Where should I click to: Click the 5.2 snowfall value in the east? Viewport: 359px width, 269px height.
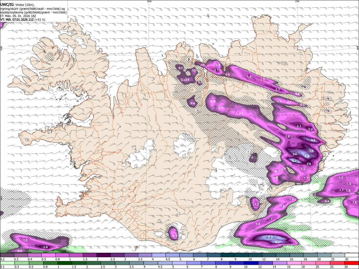point(307,156)
